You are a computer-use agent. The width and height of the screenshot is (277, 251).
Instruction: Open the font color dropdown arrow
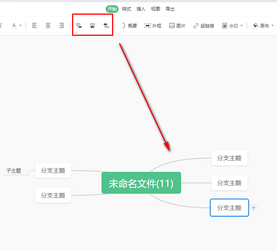[x=20, y=26]
